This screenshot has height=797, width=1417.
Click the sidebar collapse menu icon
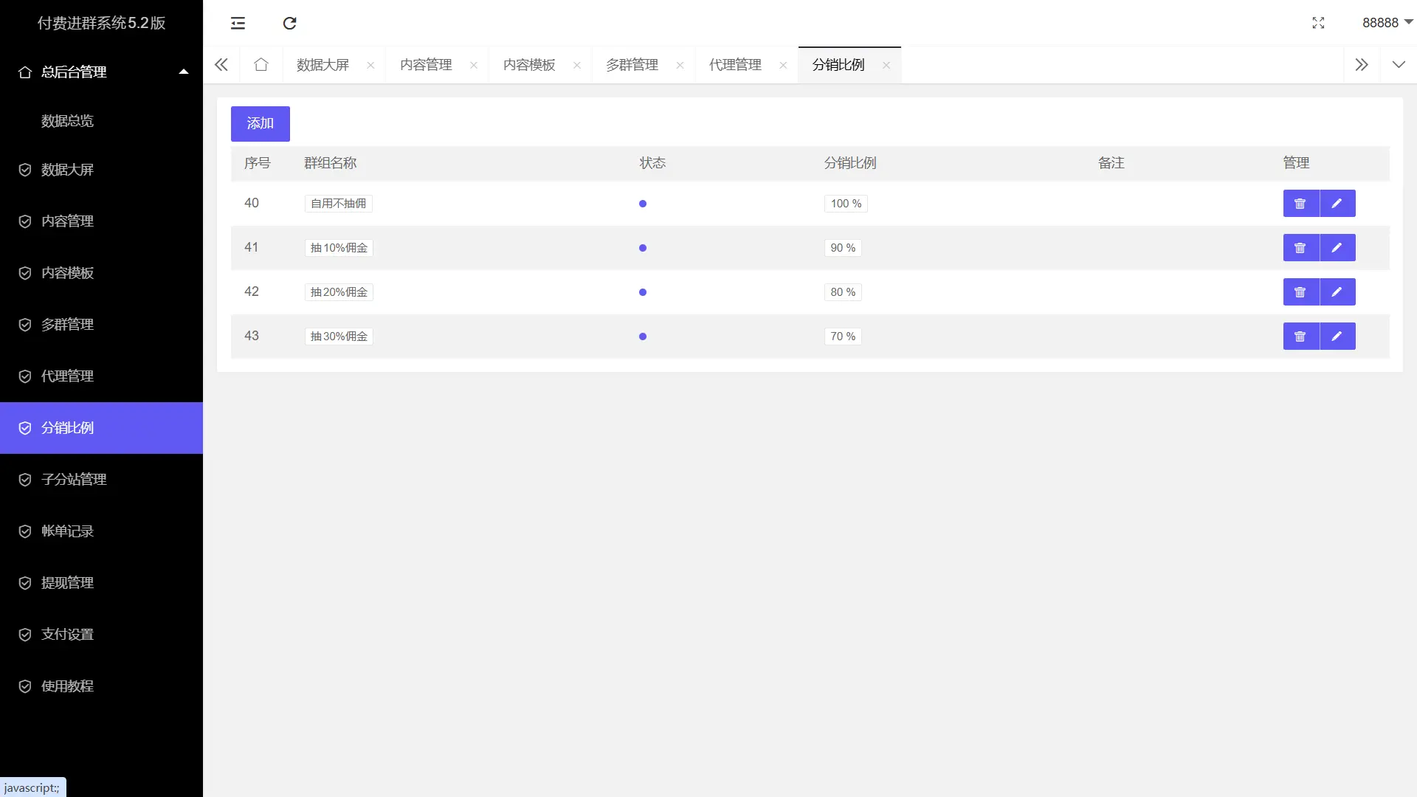click(x=238, y=23)
